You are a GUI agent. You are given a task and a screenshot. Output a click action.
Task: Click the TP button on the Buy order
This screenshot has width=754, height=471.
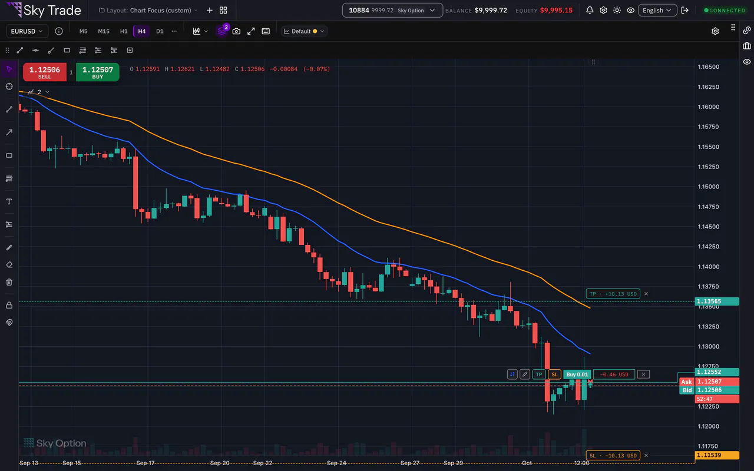539,374
